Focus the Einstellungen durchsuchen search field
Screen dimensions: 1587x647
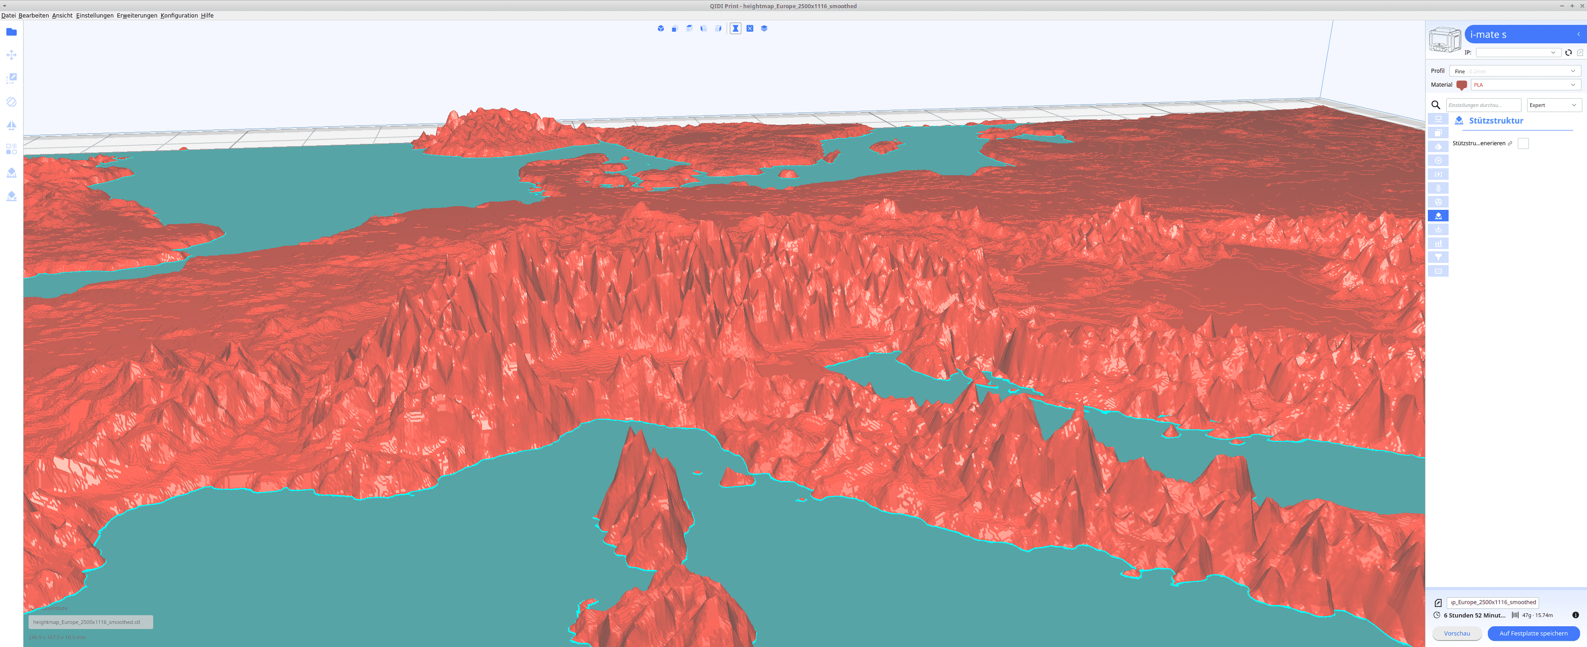click(x=1484, y=105)
